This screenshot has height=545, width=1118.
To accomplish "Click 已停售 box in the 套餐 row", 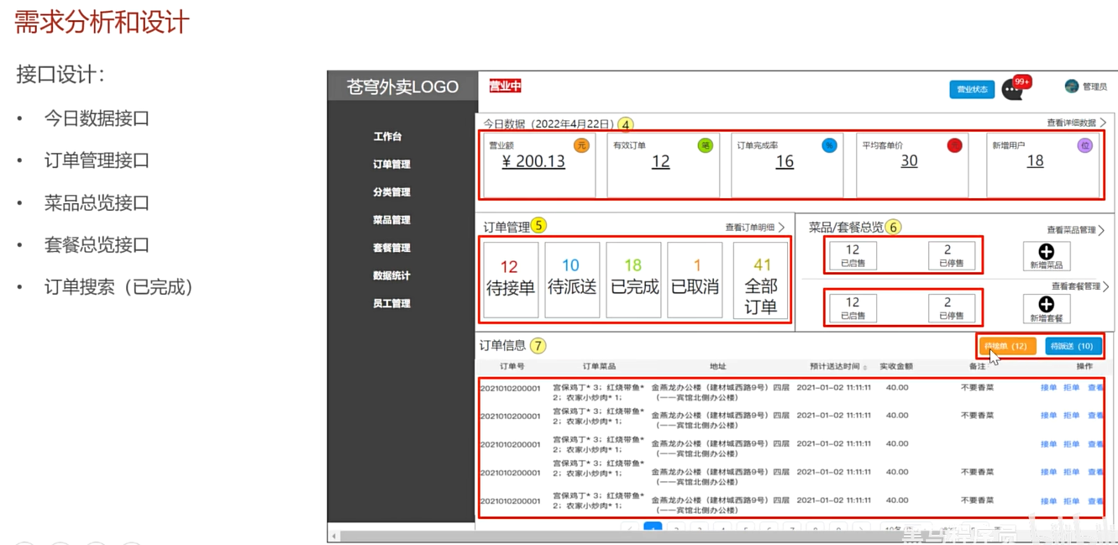I will click(952, 308).
